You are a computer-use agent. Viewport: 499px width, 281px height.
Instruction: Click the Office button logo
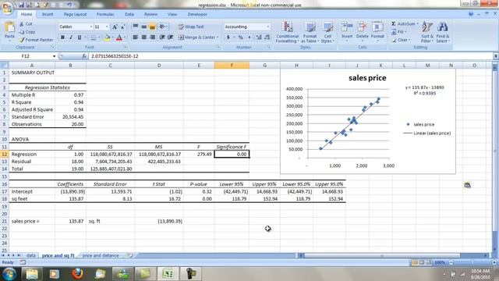[7, 8]
